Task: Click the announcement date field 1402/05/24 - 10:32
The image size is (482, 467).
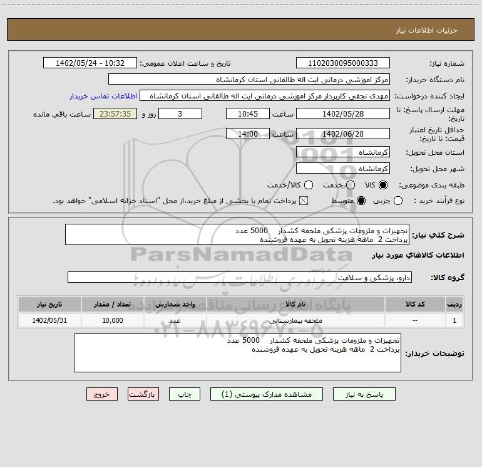Action: [90, 63]
